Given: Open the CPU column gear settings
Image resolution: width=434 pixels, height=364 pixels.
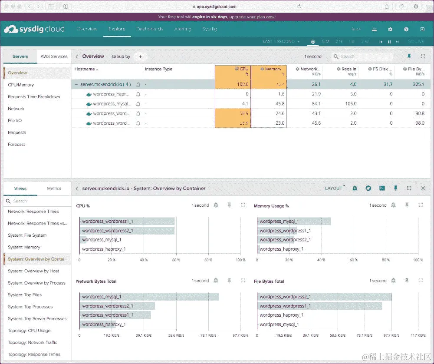Looking at the screenshot, I should (x=237, y=69).
